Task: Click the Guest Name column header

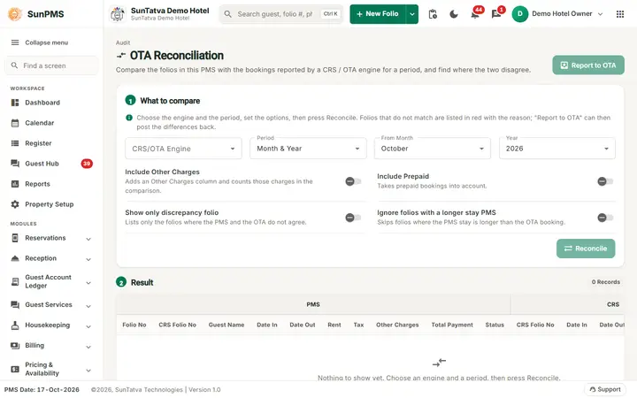Action: click(226, 325)
